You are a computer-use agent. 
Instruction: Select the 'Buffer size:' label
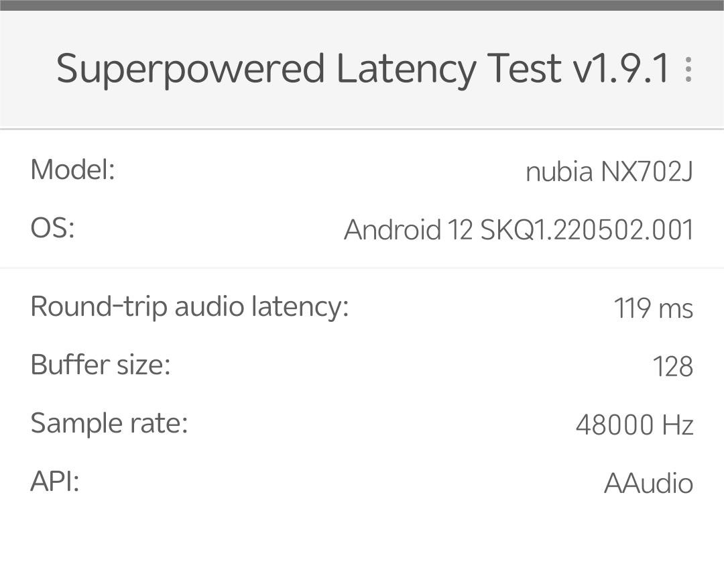pyautogui.click(x=101, y=365)
